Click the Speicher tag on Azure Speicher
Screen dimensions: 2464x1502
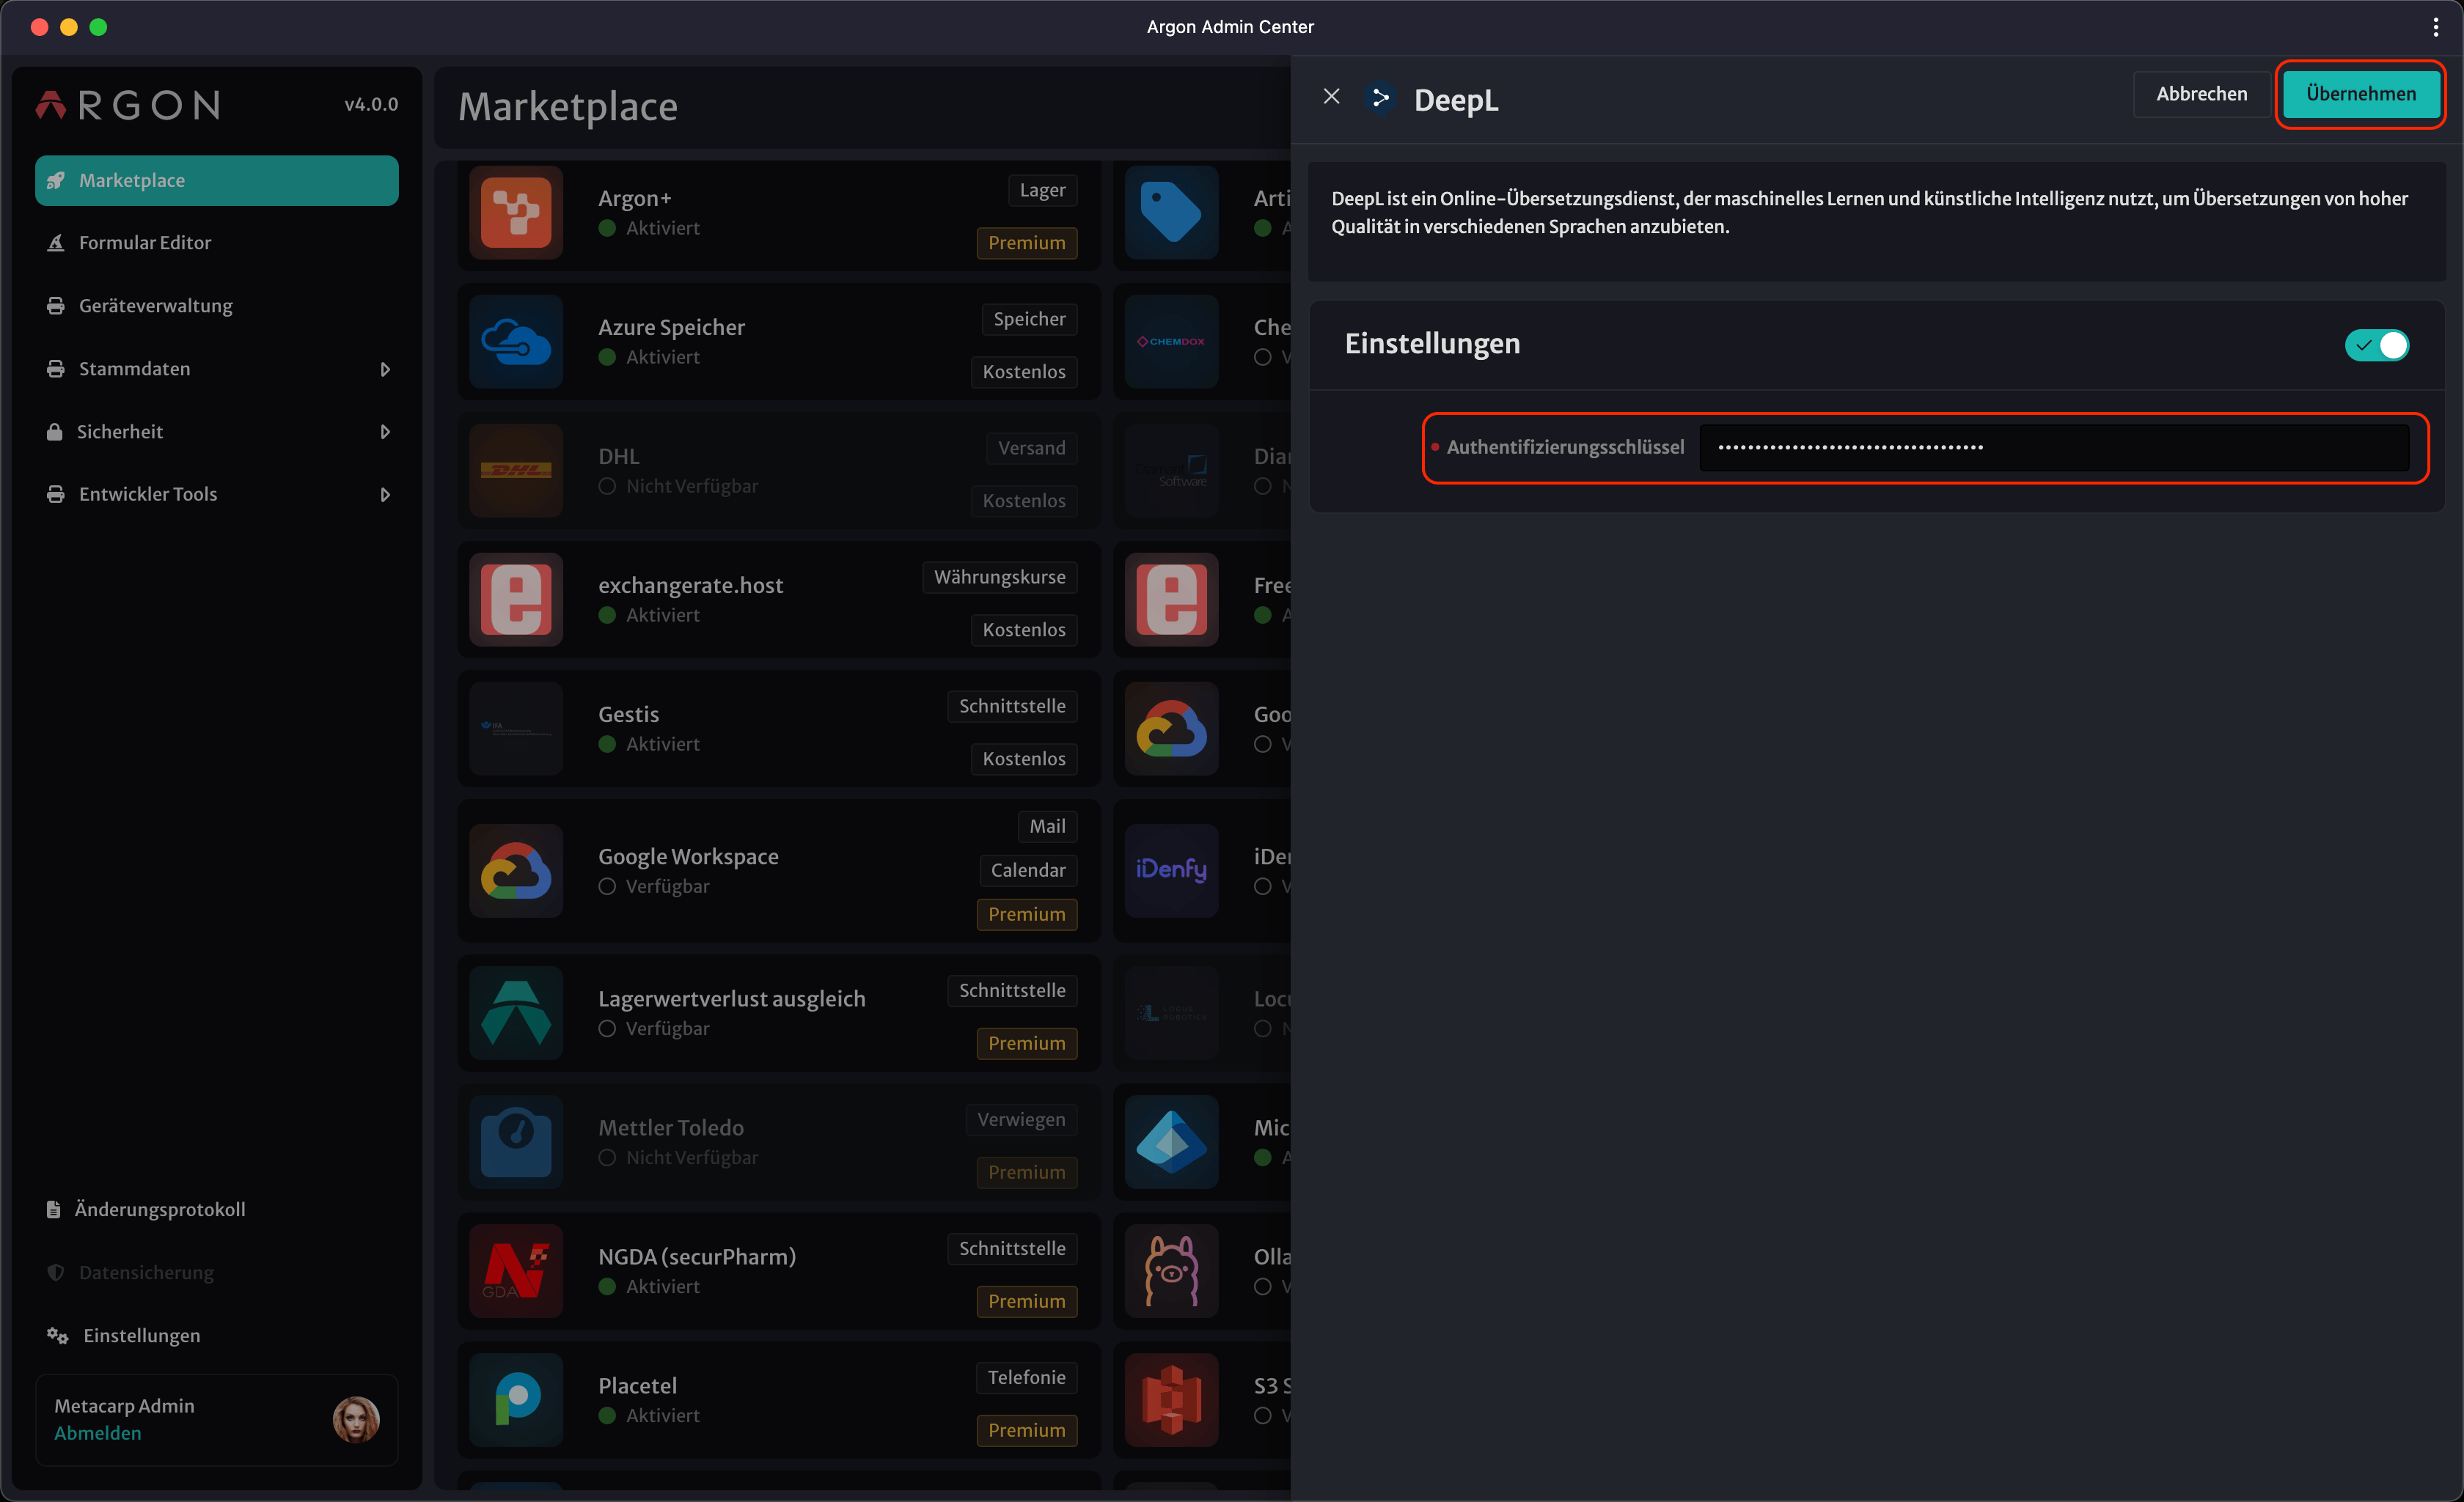tap(1029, 319)
